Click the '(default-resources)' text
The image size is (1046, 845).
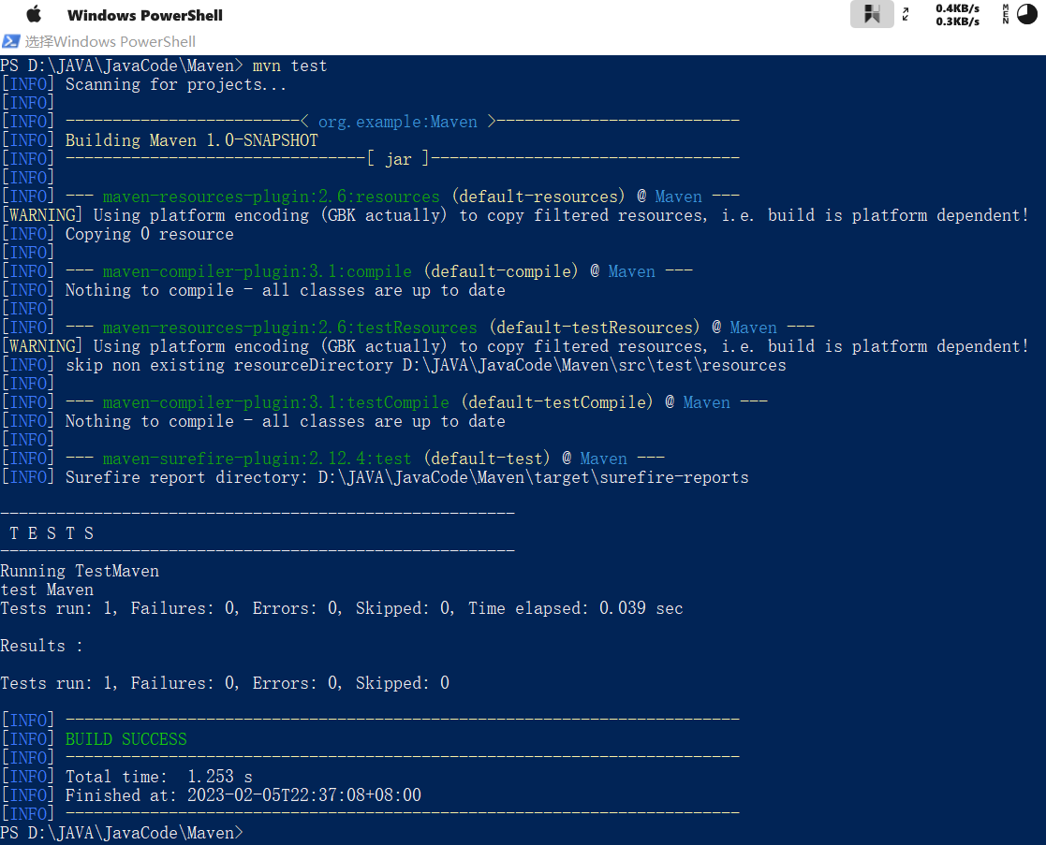click(538, 197)
